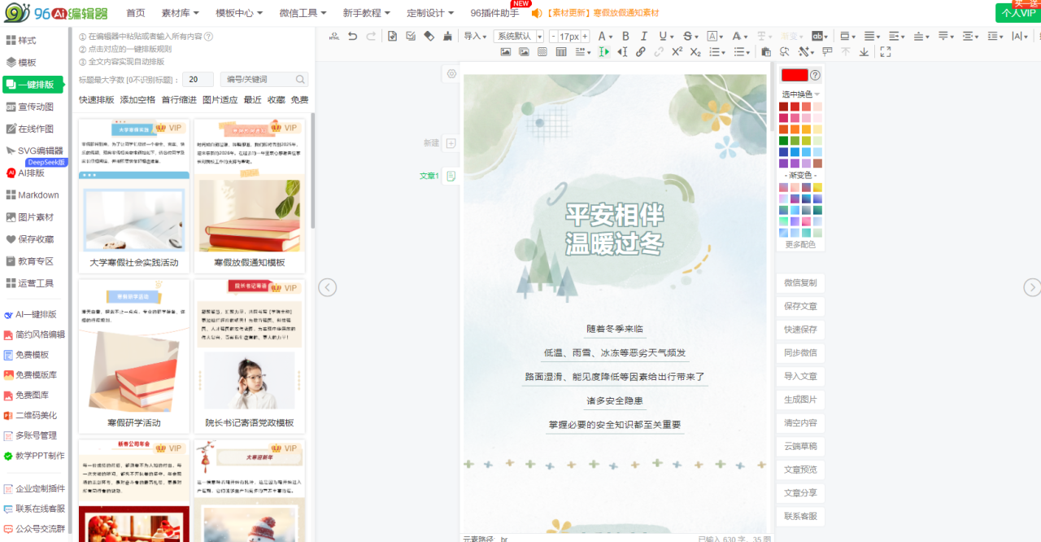Switch to the AI排版 sidebar tab

coord(31,173)
